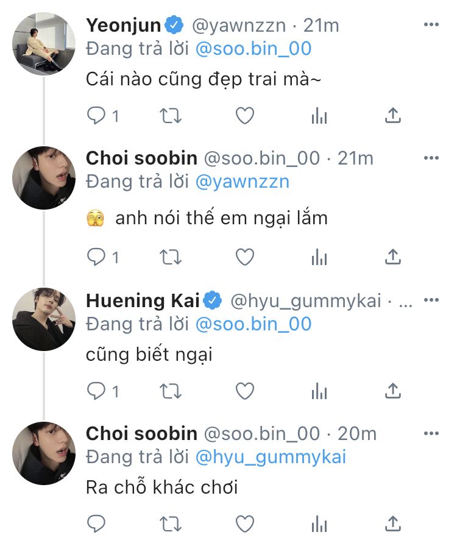Retweet the 'anh nói thế em ngại lắm' tweet
Image resolution: width=457 pixels, height=543 pixels.
point(171,258)
